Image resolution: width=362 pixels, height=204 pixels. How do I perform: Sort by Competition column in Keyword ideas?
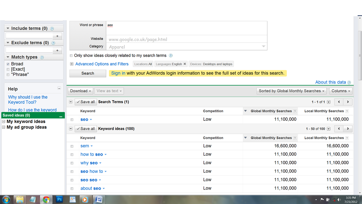(x=213, y=138)
